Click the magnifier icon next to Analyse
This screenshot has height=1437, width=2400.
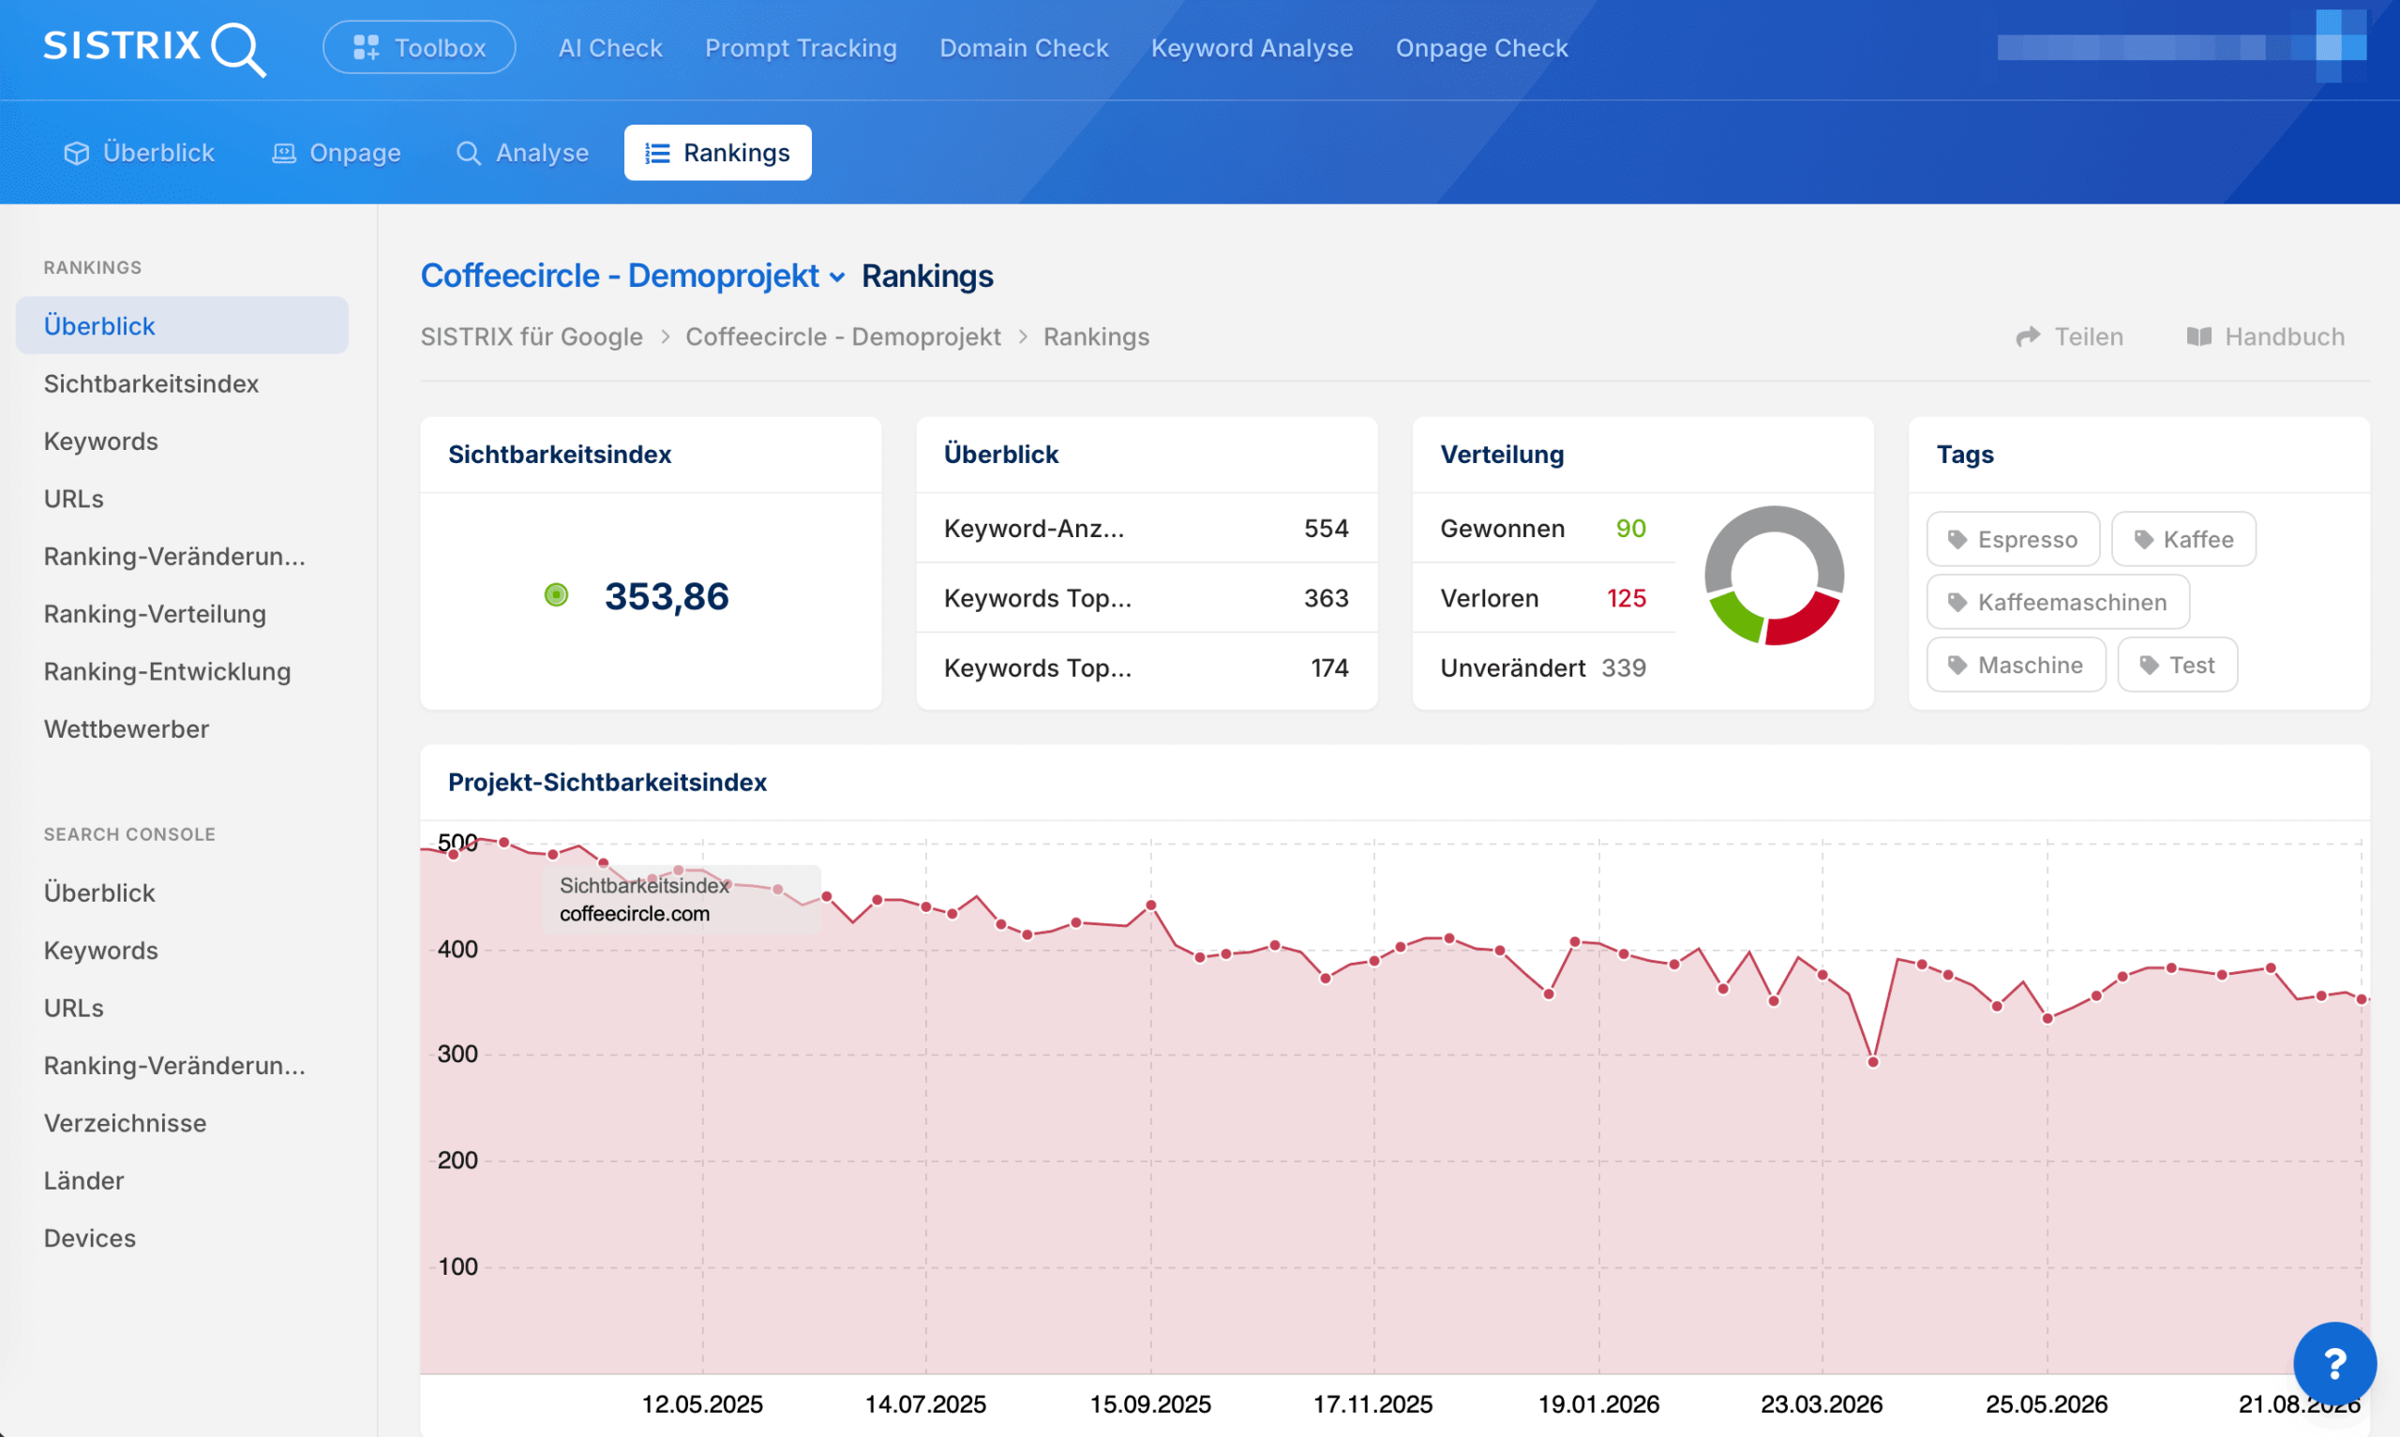click(469, 153)
